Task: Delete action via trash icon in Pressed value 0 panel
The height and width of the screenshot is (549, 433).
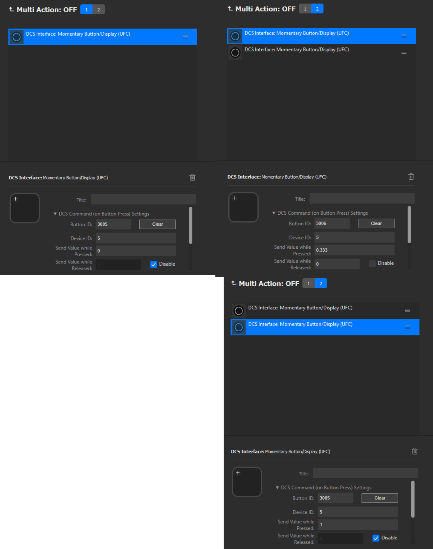Action: pos(192,177)
